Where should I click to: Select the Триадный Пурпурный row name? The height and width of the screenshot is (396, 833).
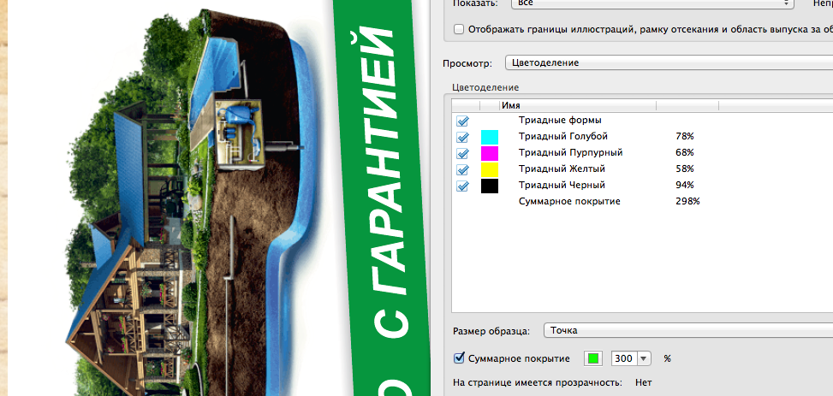pos(570,153)
